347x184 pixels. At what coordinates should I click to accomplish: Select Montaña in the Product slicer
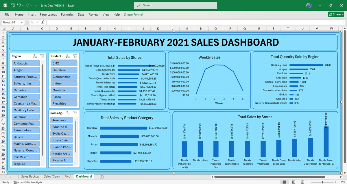pyautogui.click(x=64, y=90)
